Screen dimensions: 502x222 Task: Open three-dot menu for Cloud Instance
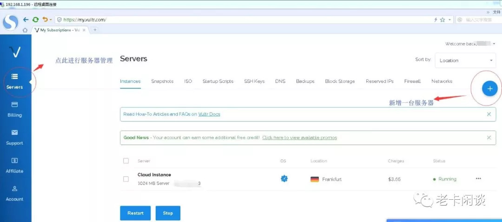[x=478, y=179]
